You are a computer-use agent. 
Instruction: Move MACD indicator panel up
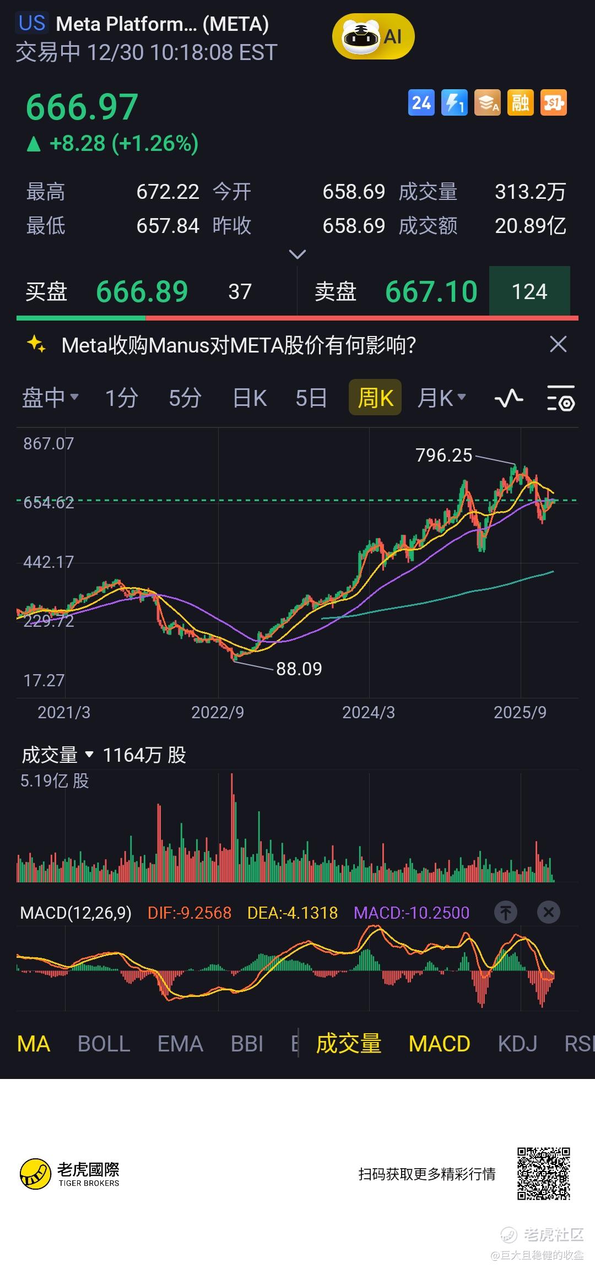[x=506, y=913]
